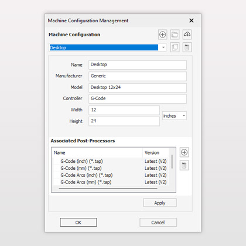
Task: Click the Apply button
Action: coord(160,203)
